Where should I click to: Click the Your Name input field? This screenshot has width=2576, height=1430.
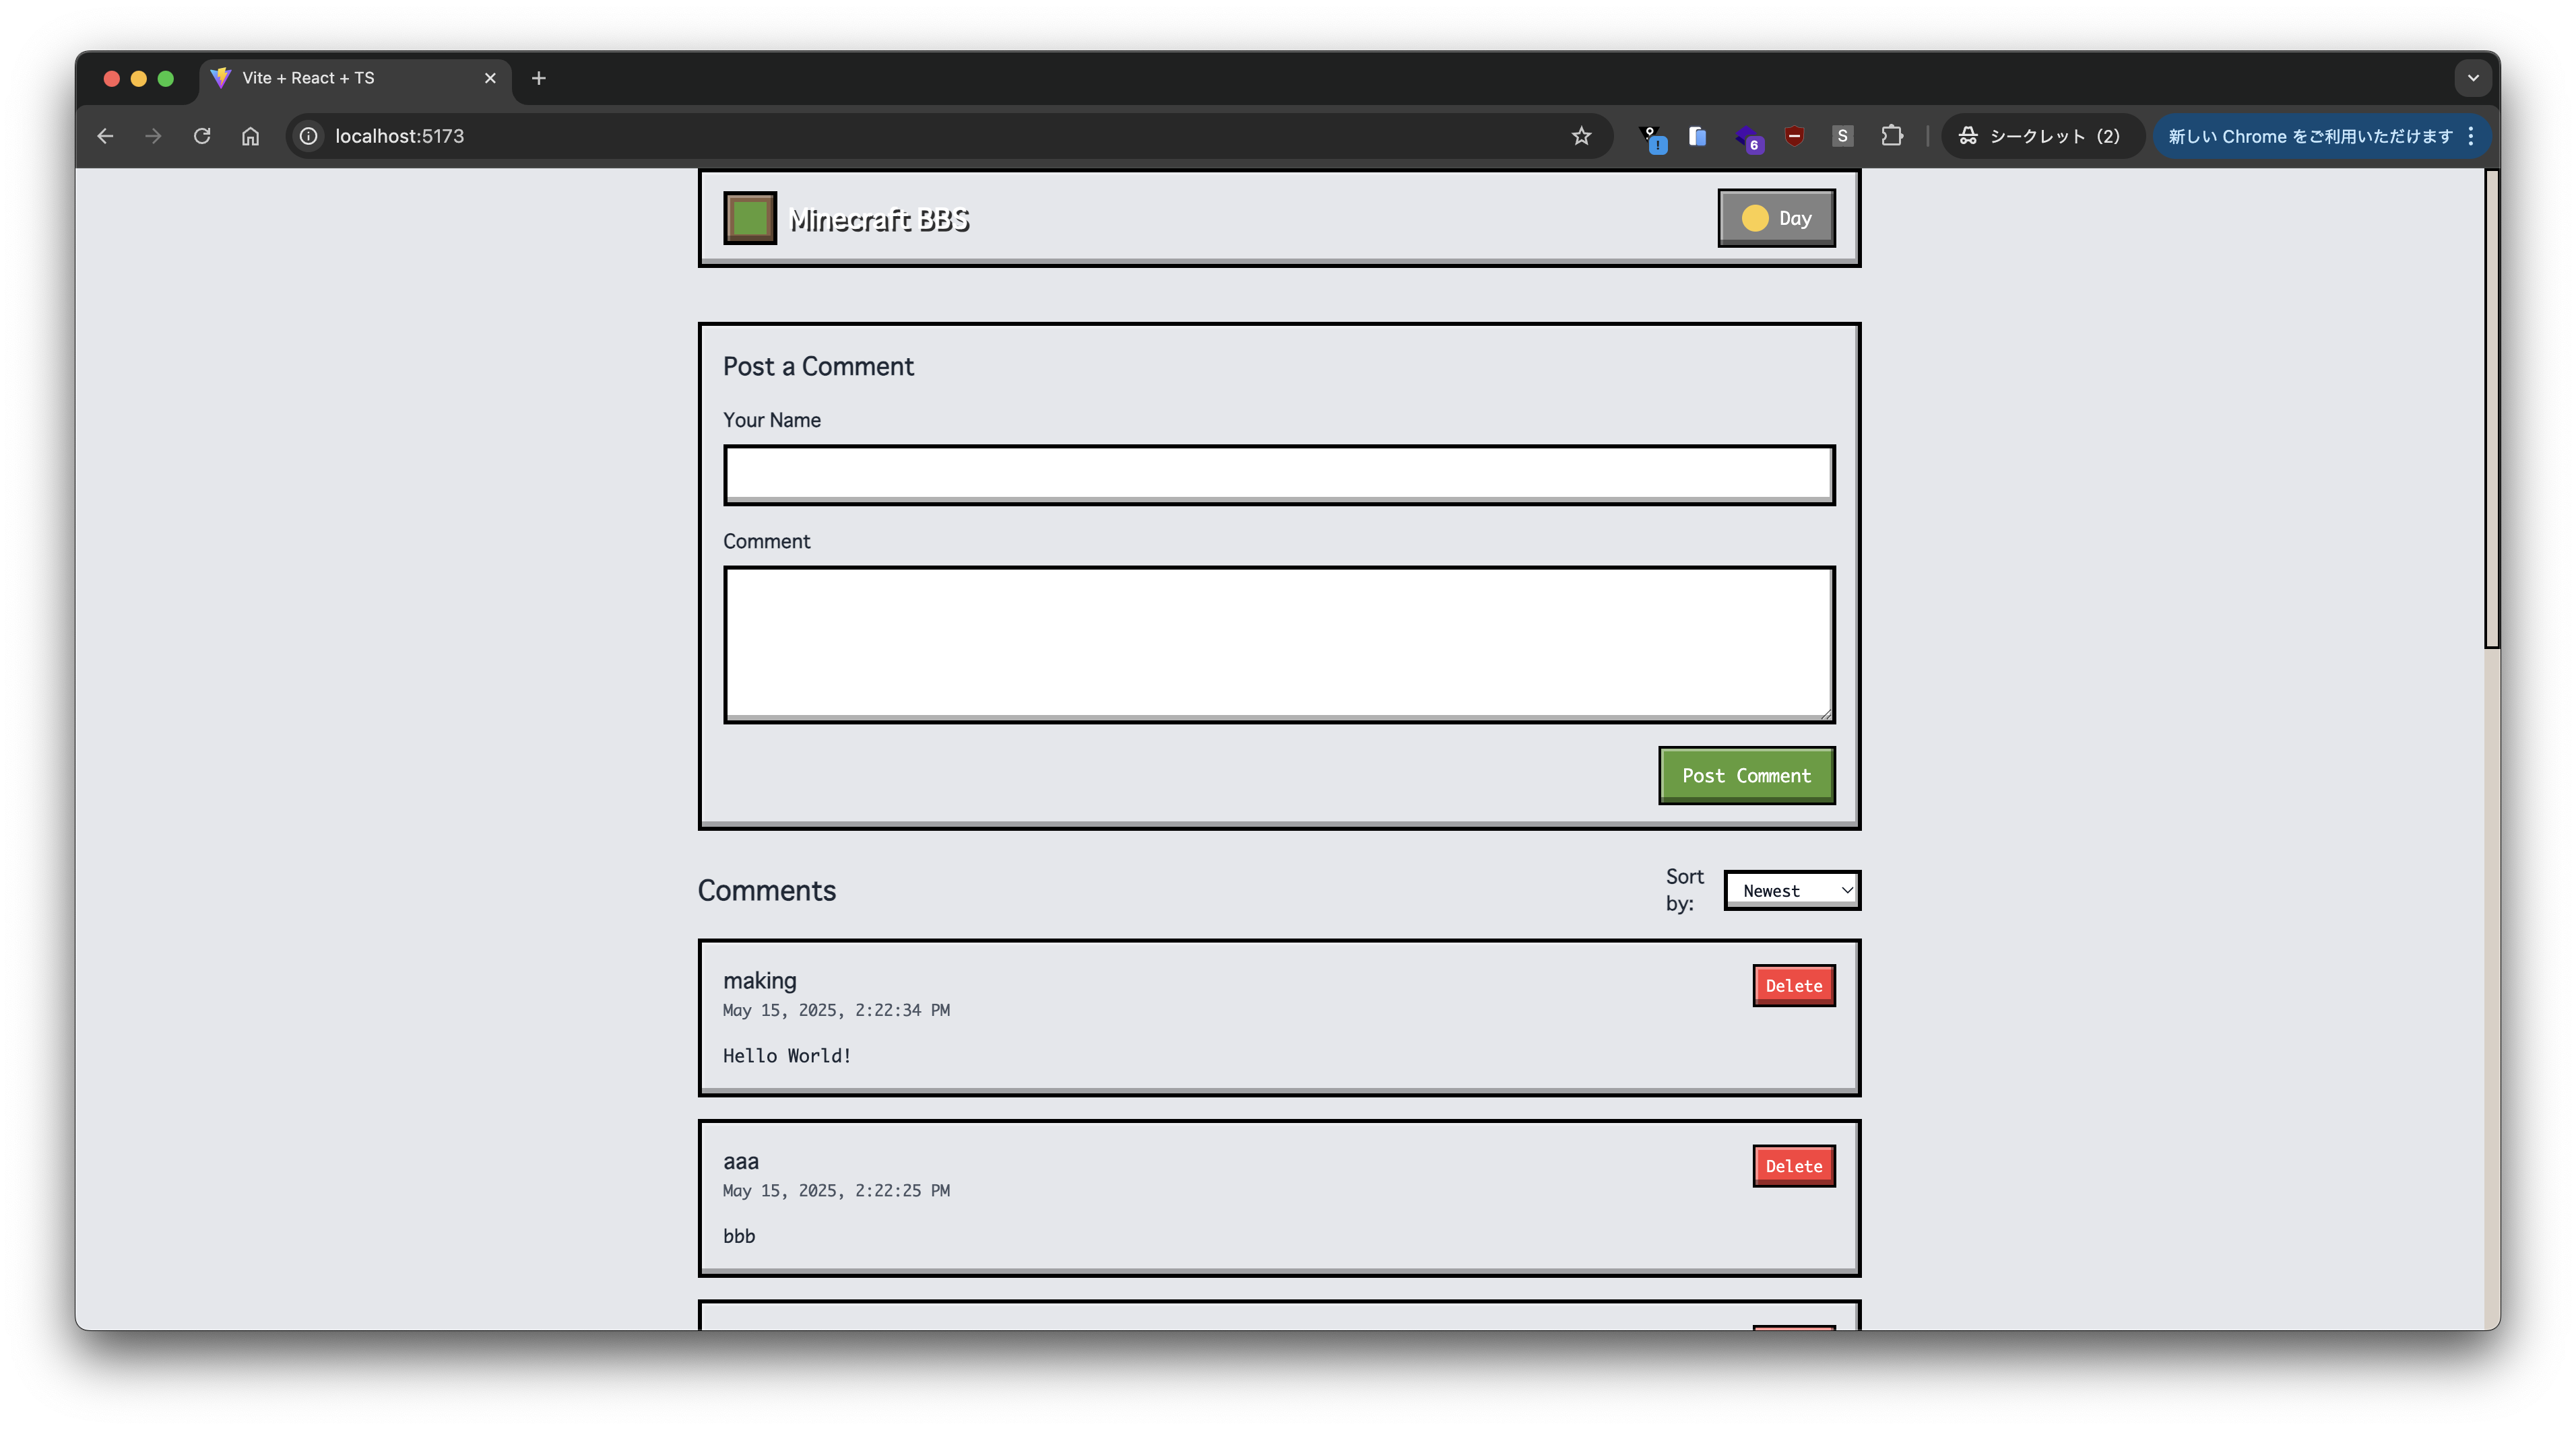coord(1278,475)
